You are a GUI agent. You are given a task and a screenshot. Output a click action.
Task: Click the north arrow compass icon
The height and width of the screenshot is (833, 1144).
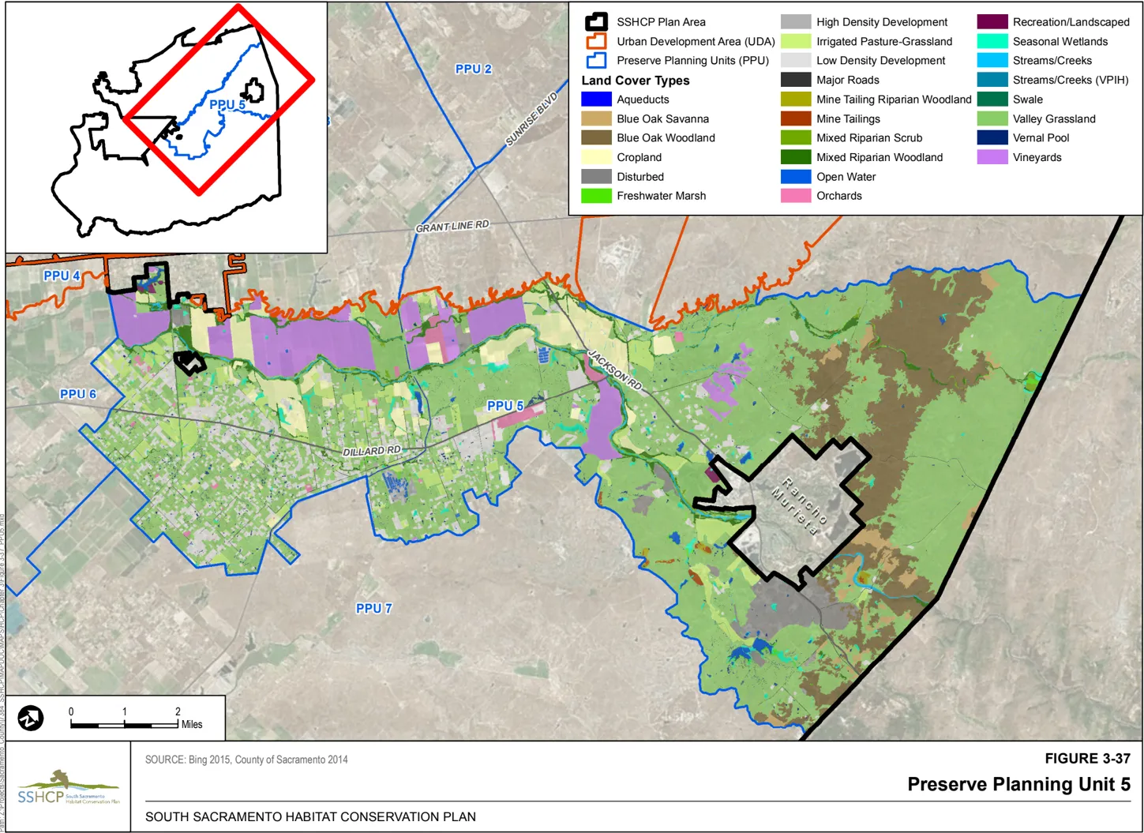(x=31, y=719)
